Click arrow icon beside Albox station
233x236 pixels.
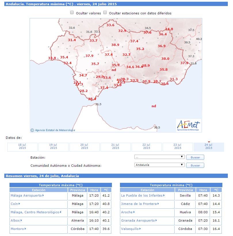(21, 220)
